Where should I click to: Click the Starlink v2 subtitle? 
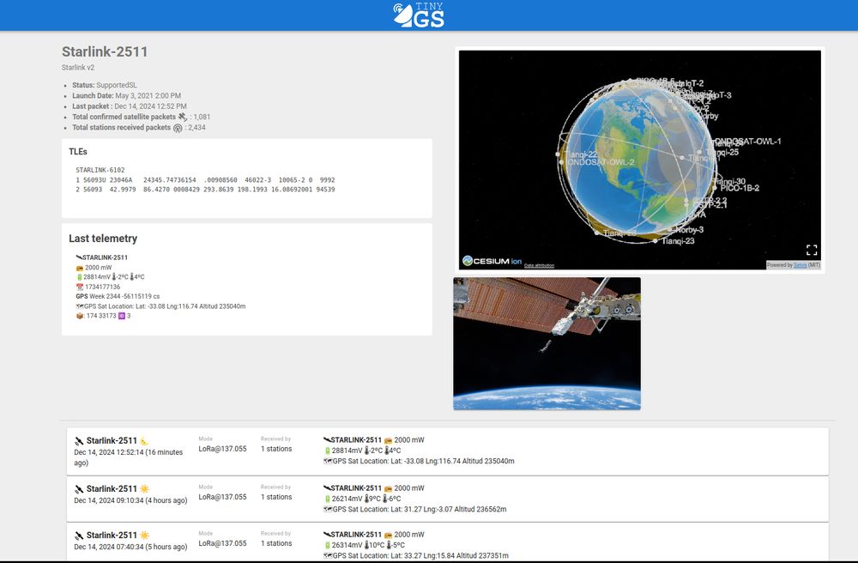tap(78, 67)
